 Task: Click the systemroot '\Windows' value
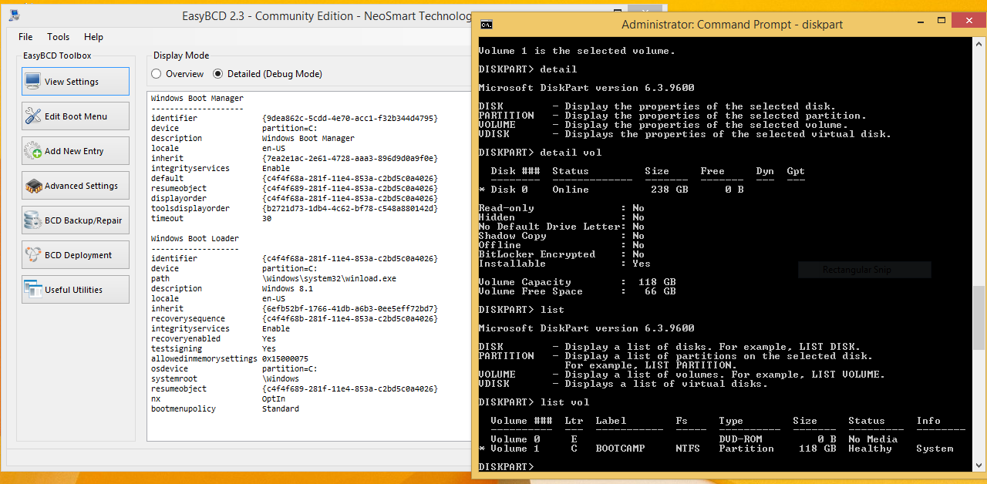(281, 379)
